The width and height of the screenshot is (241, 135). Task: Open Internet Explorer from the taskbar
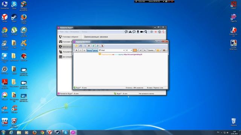[x=11, y=132]
